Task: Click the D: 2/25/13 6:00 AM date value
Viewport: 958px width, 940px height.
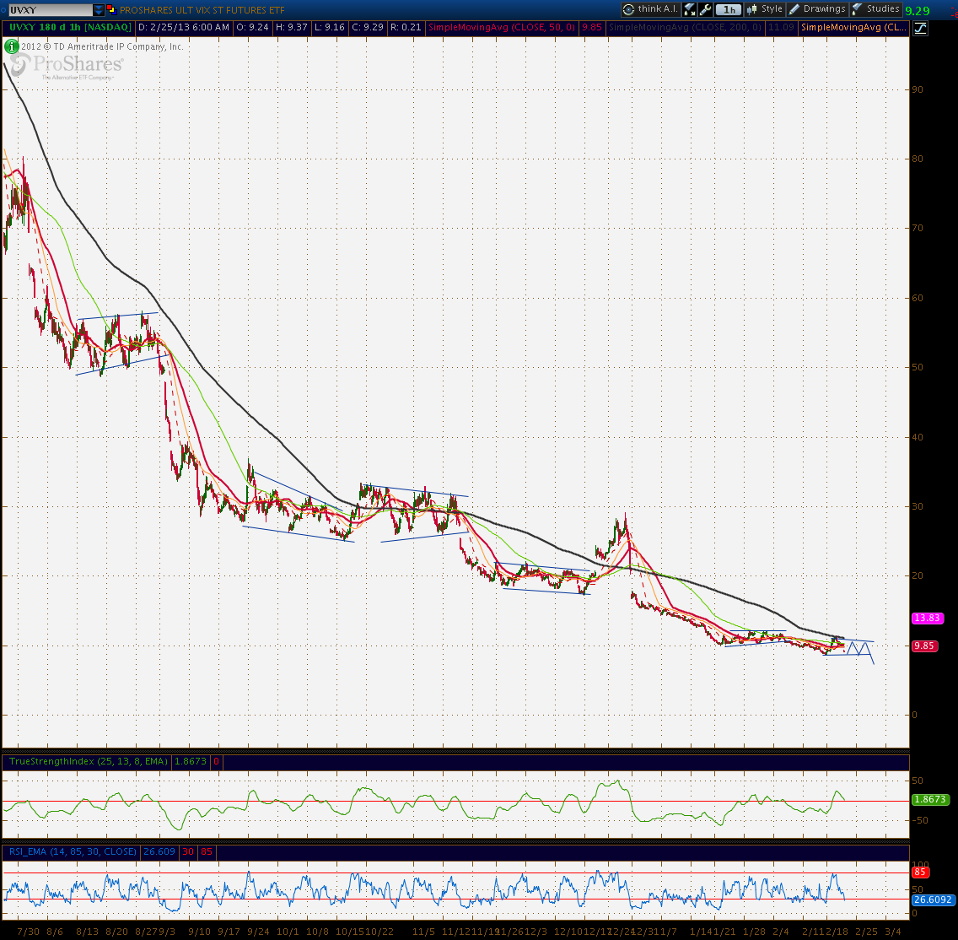Action: coord(184,28)
